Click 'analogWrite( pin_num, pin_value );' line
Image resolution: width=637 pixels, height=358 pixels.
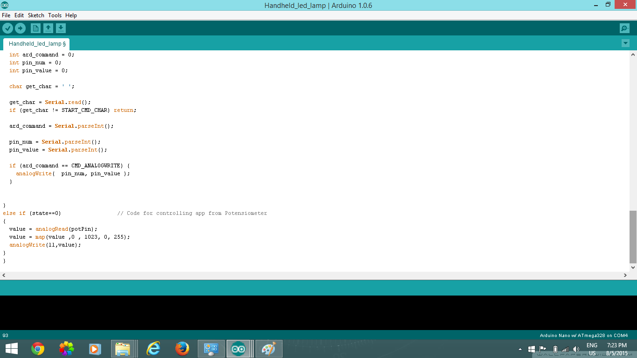73,173
